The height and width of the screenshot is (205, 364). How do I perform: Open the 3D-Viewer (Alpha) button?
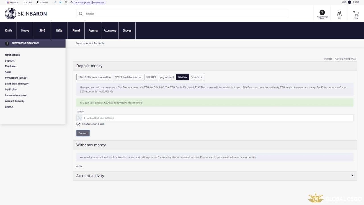click(x=82, y=2)
